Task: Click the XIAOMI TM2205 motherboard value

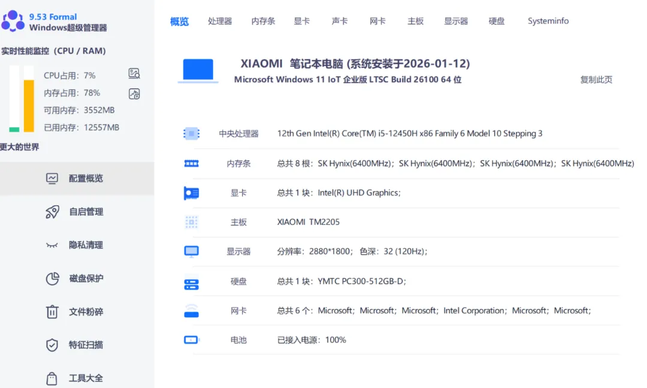Action: coord(309,222)
